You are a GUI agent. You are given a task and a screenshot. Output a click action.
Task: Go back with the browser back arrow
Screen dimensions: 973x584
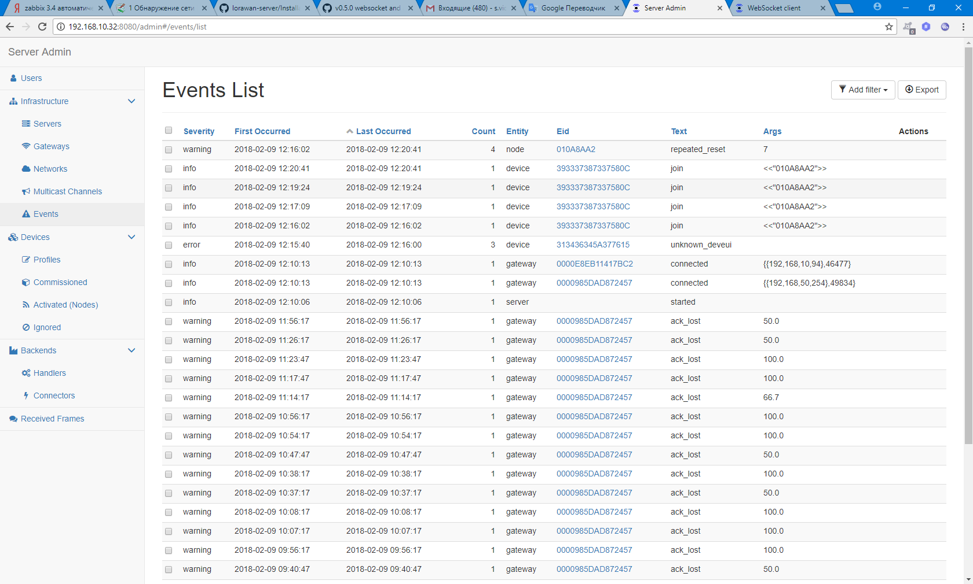[10, 27]
